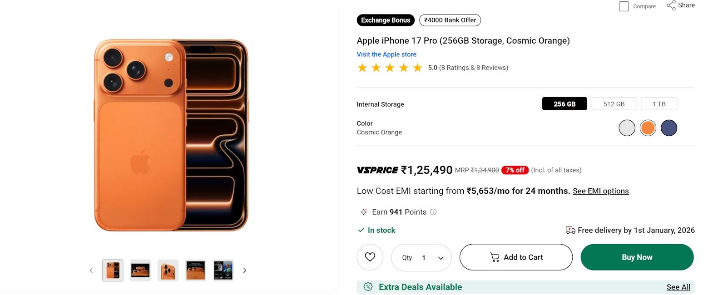The image size is (708, 295).
Task: Add phone to wishlist using heart icon
Action: click(x=370, y=257)
